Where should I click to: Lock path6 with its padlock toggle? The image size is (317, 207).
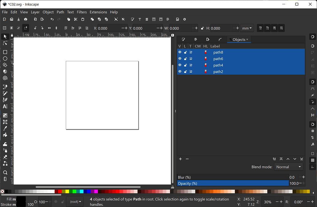pos(185,58)
